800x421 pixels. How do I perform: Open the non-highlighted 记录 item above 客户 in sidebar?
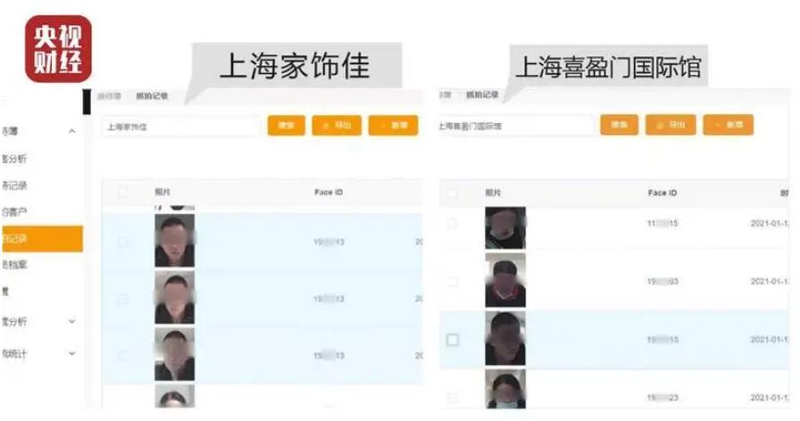[14, 185]
